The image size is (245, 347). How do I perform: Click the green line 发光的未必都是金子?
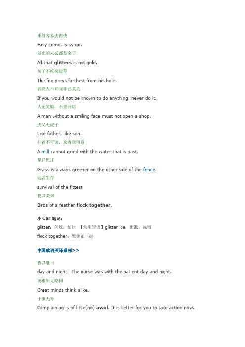tap(56, 53)
